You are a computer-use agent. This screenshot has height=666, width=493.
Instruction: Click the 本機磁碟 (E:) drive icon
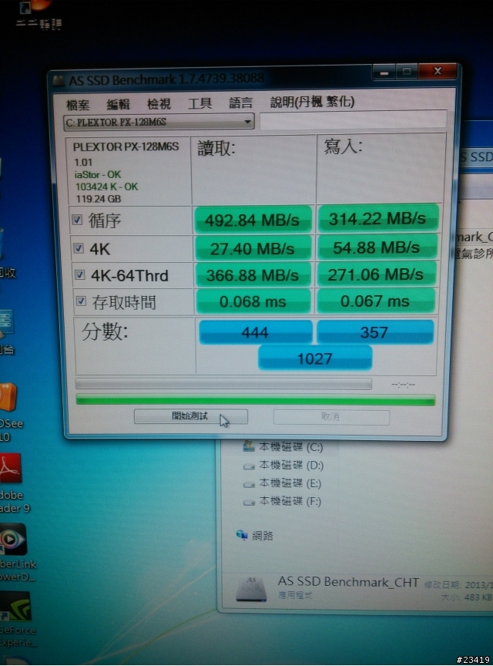point(249,484)
